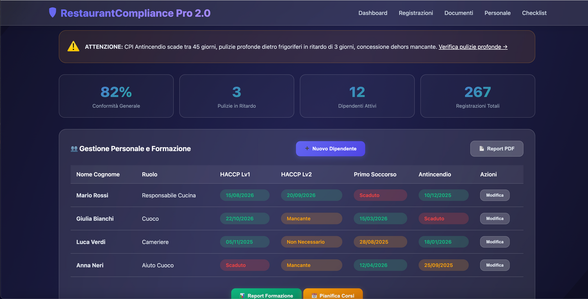
Task: Click the people icon beside Gestione Personale heading
Action: [x=74, y=148]
